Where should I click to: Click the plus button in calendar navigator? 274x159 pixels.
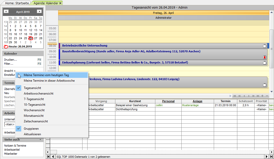tap(262, 96)
